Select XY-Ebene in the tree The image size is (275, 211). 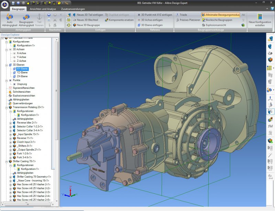pyautogui.click(x=22, y=69)
